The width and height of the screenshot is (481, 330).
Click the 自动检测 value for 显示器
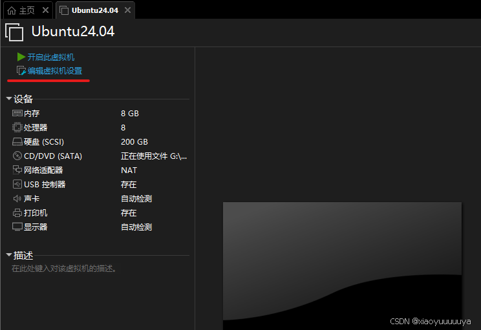pos(136,227)
